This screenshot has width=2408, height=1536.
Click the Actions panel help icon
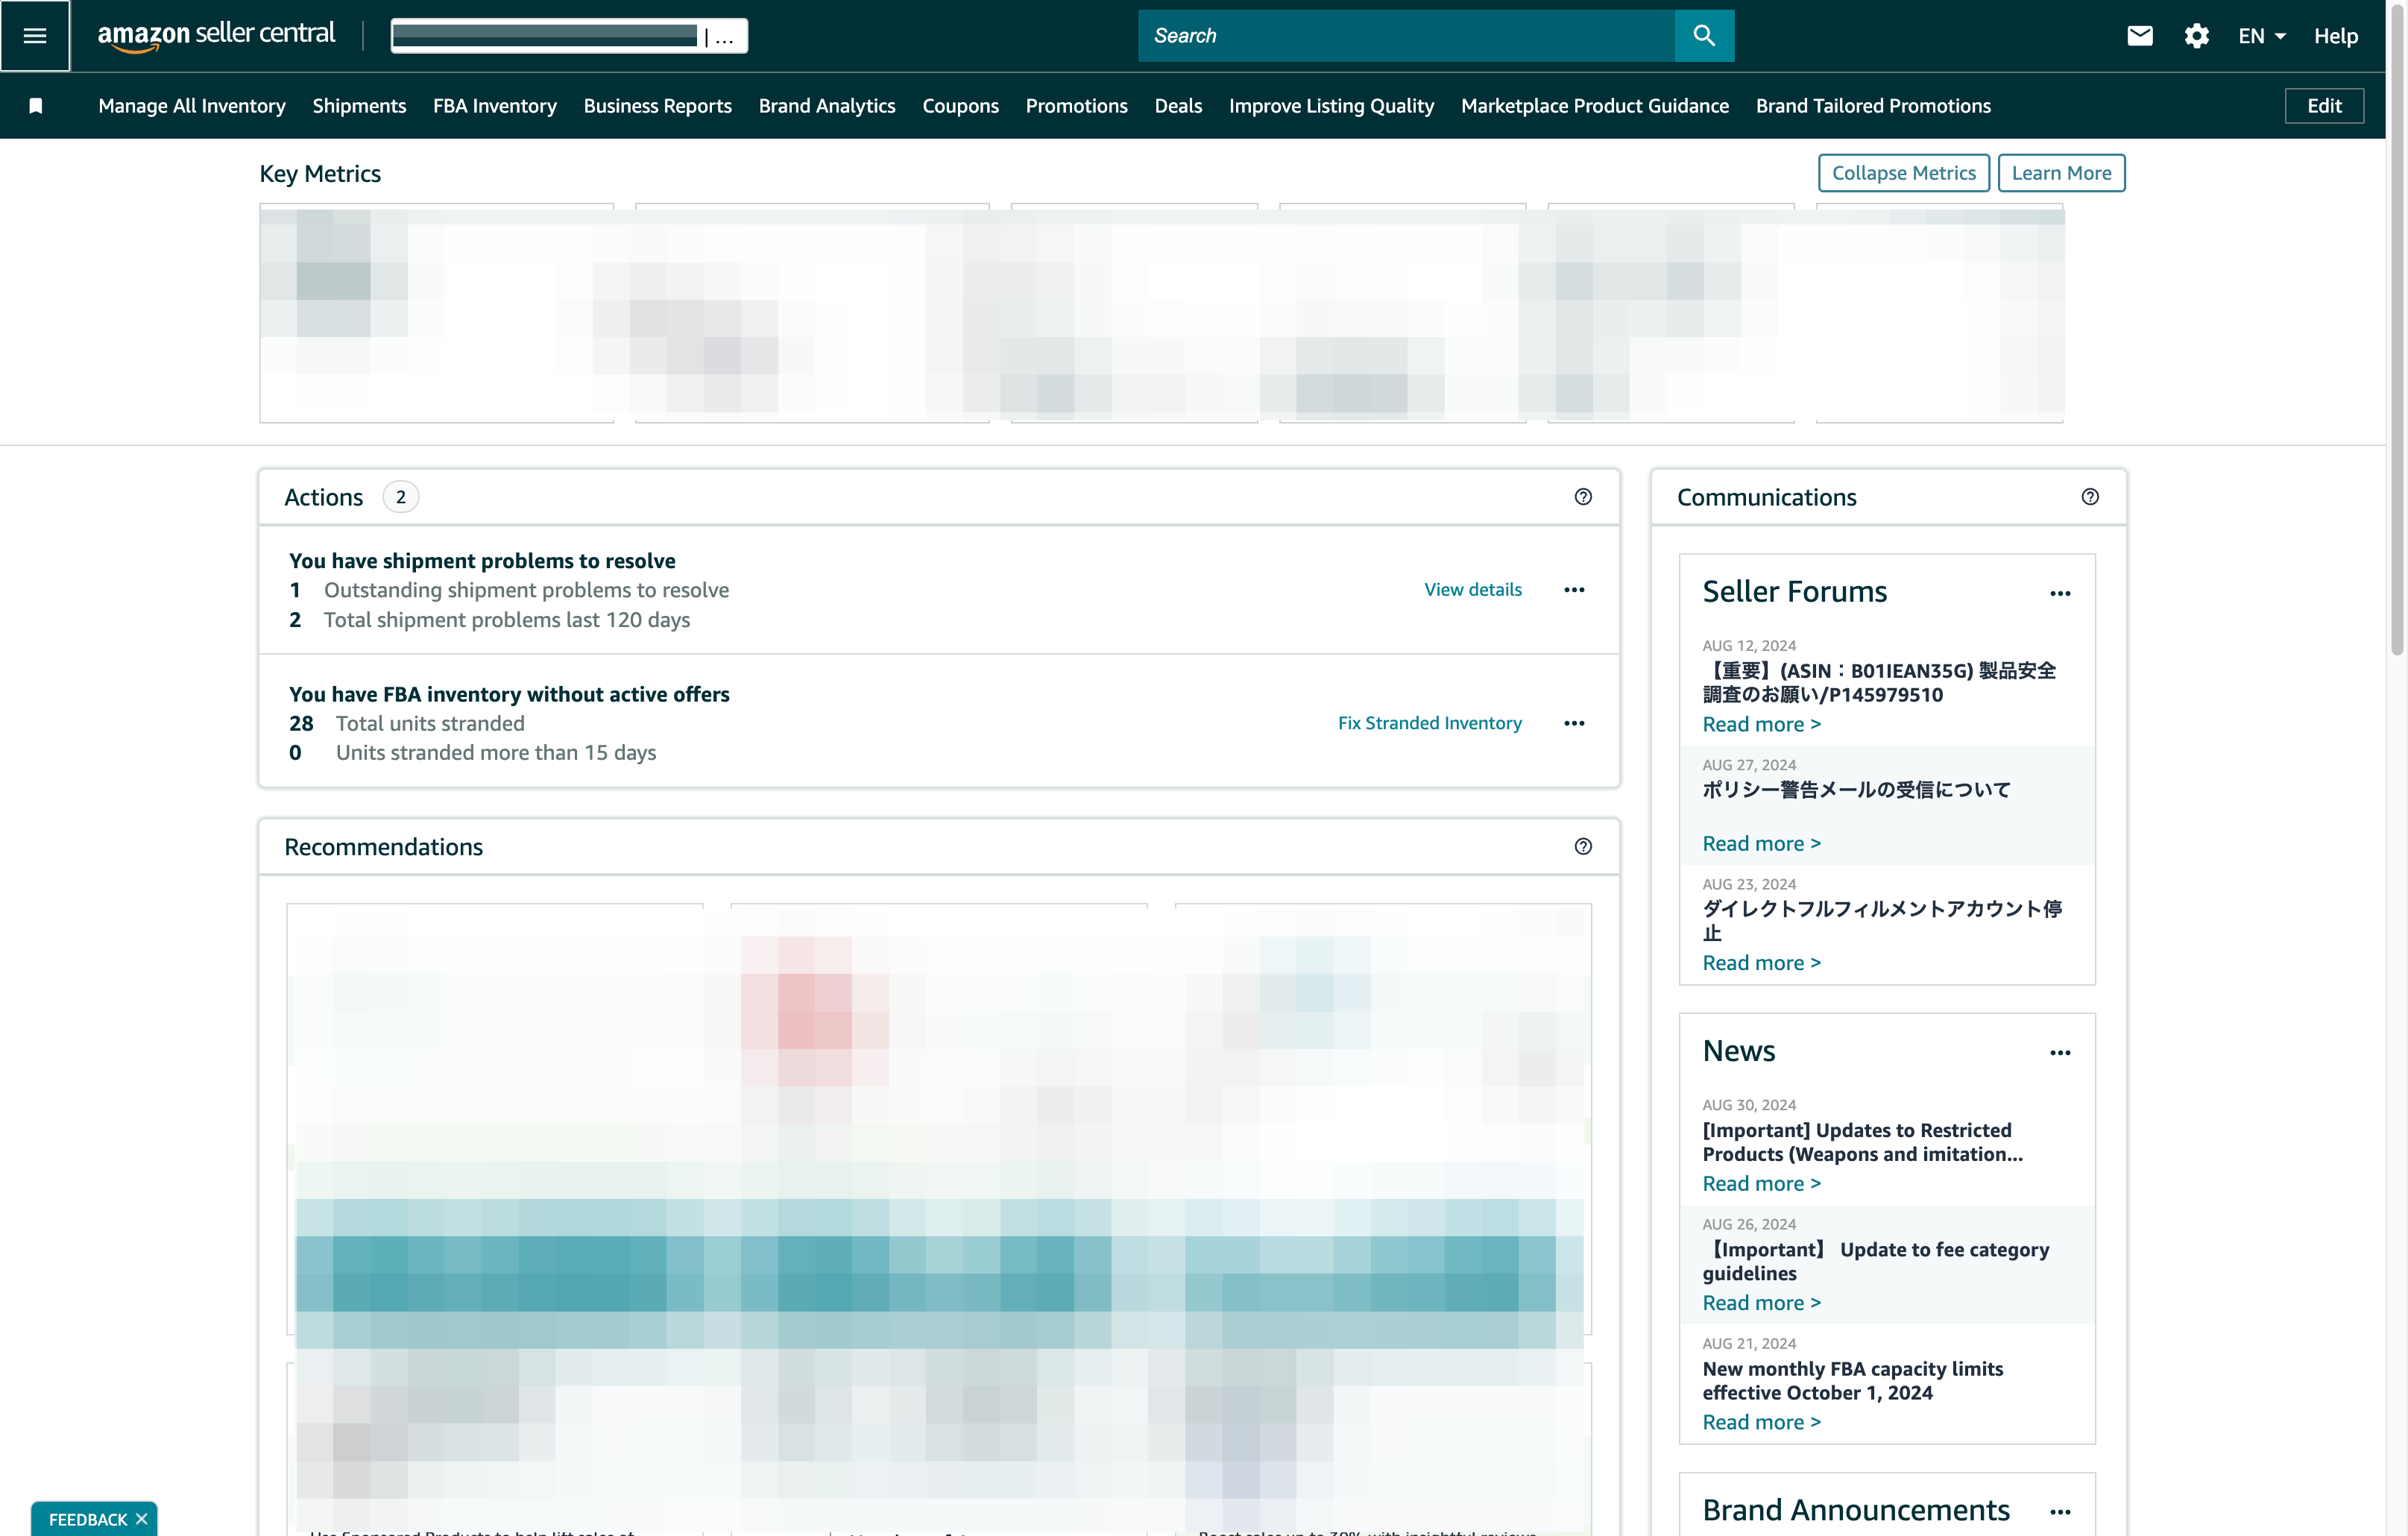pyautogui.click(x=1583, y=497)
